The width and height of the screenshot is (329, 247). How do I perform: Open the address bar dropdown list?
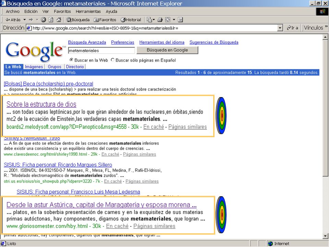[x=280, y=28]
